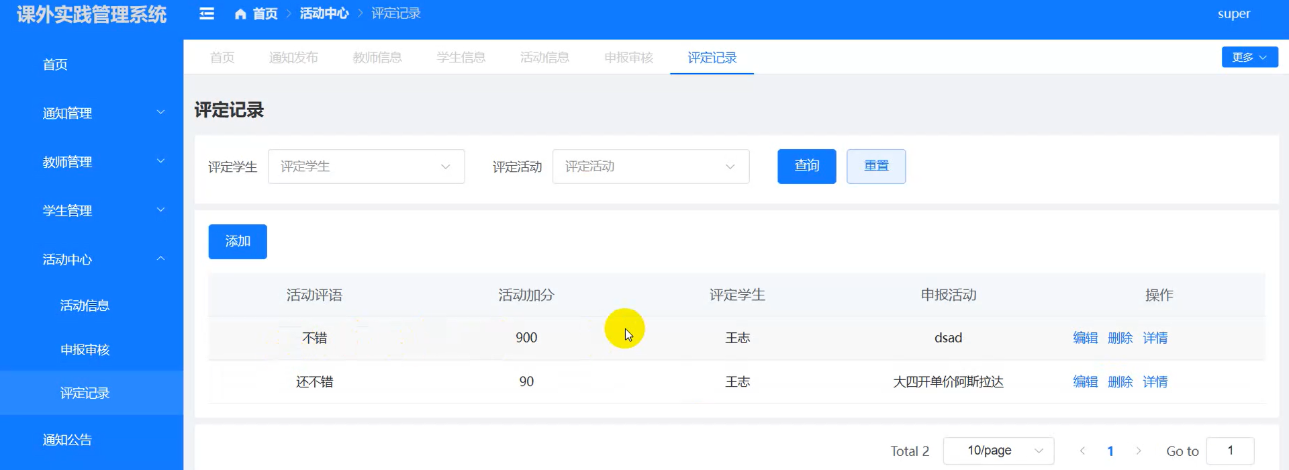The image size is (1289, 470).
Task: Switch to the 申报审核 tab
Action: coord(628,58)
